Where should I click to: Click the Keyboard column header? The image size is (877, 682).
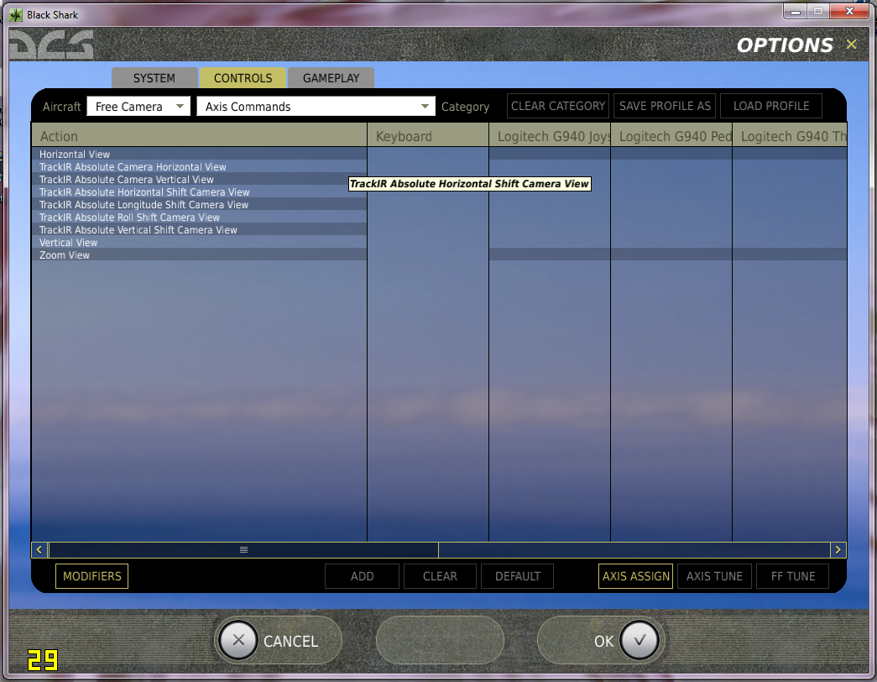click(428, 135)
